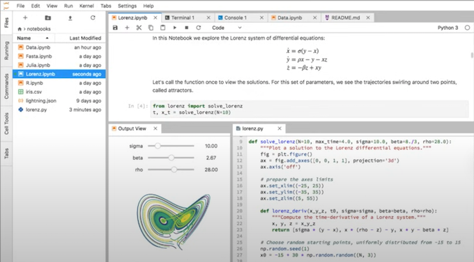474x262 pixels.
Task: Click the upload files icon
Action: click(70, 18)
